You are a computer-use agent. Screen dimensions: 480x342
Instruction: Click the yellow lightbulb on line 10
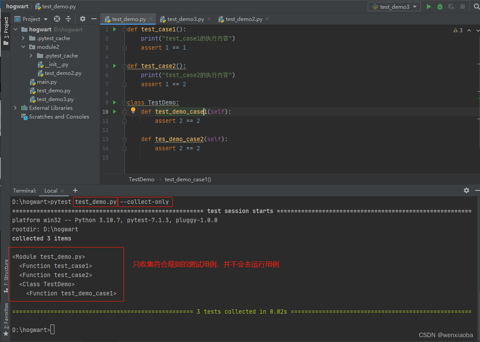[134, 111]
